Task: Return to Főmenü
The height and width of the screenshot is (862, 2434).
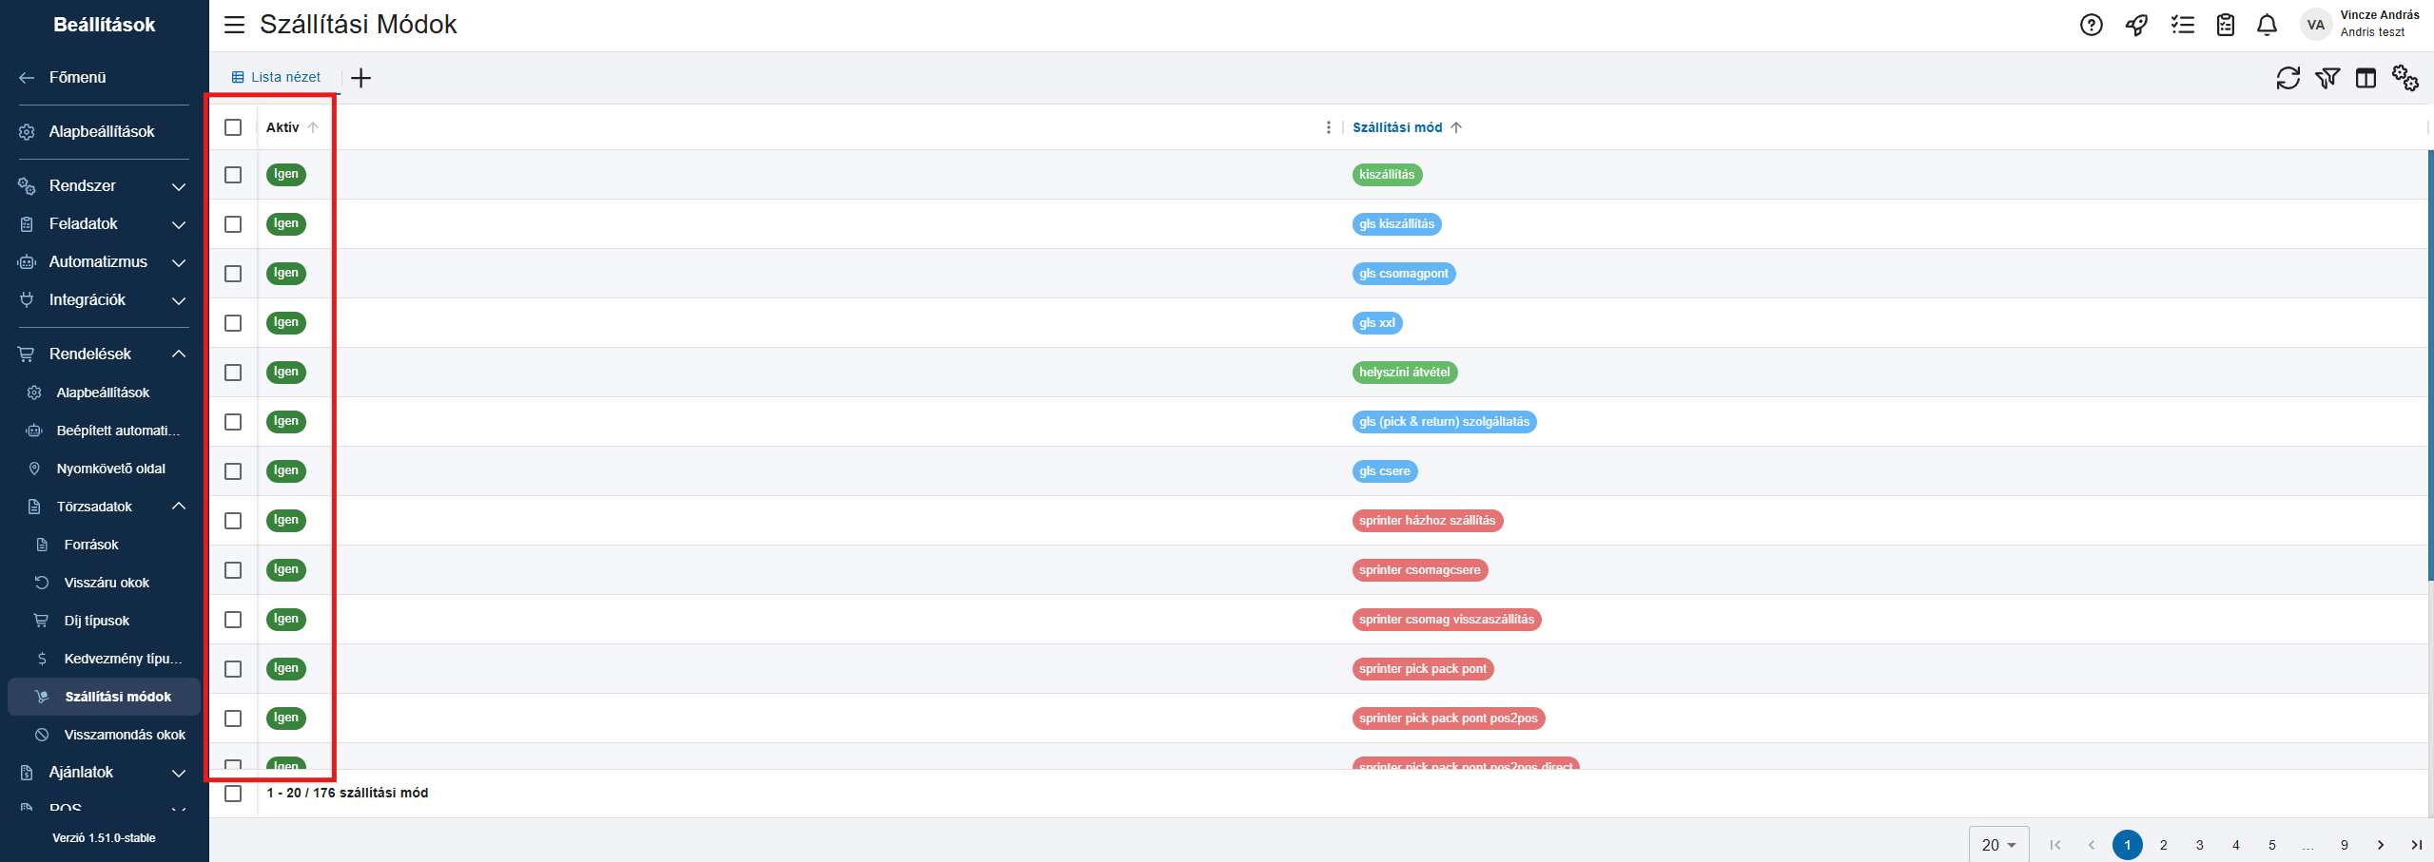Action: pyautogui.click(x=77, y=77)
